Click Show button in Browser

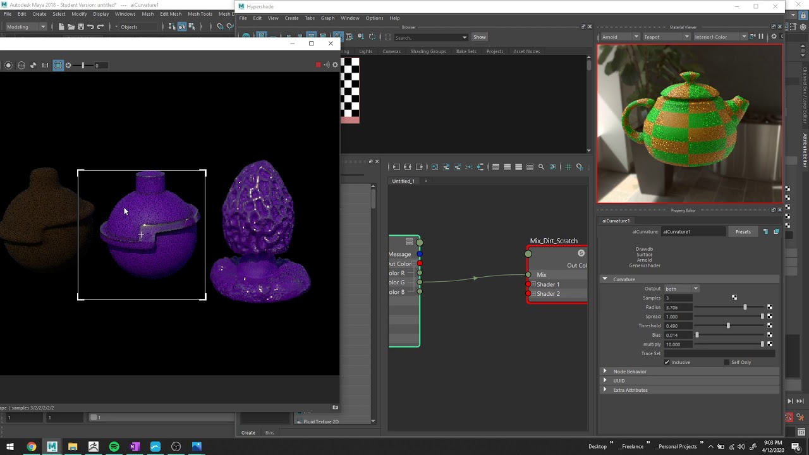point(480,37)
